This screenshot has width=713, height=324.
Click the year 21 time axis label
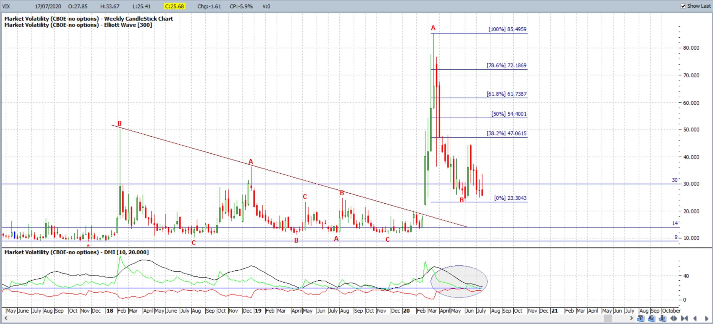[x=555, y=311]
